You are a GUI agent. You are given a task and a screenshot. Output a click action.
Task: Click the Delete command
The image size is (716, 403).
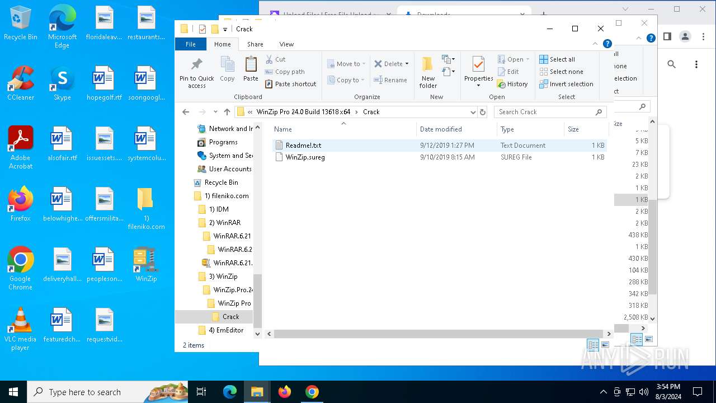coord(389,64)
